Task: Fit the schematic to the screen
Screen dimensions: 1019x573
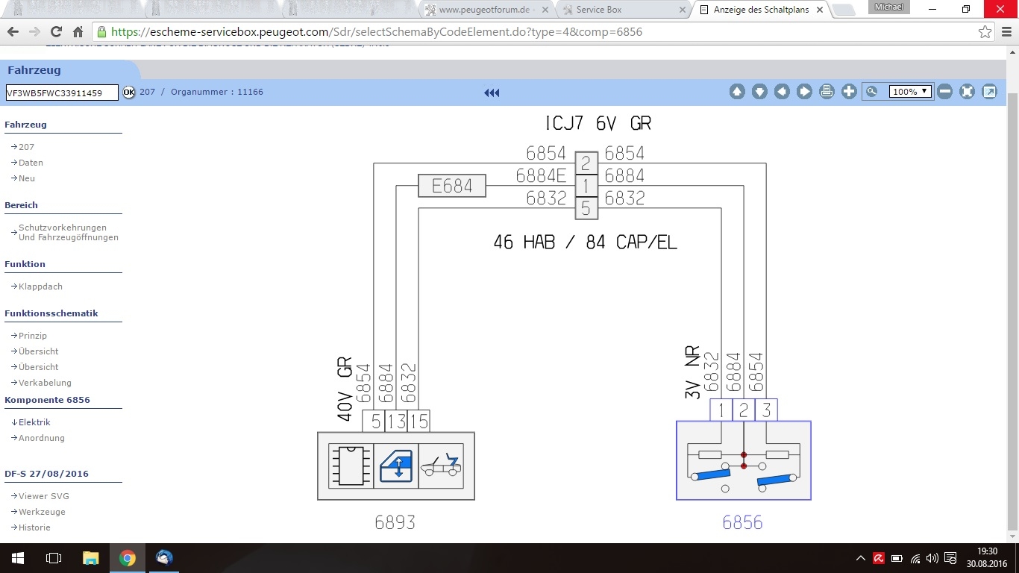Action: [x=968, y=92]
